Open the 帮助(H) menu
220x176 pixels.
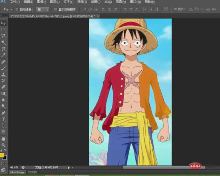(x=150, y=2)
